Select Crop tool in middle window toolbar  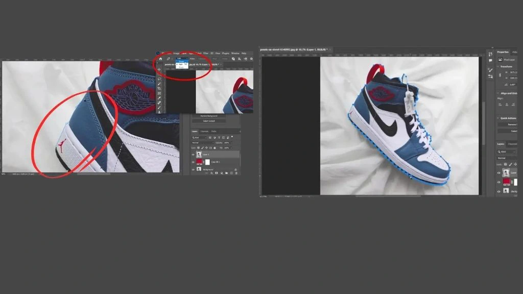(x=159, y=88)
